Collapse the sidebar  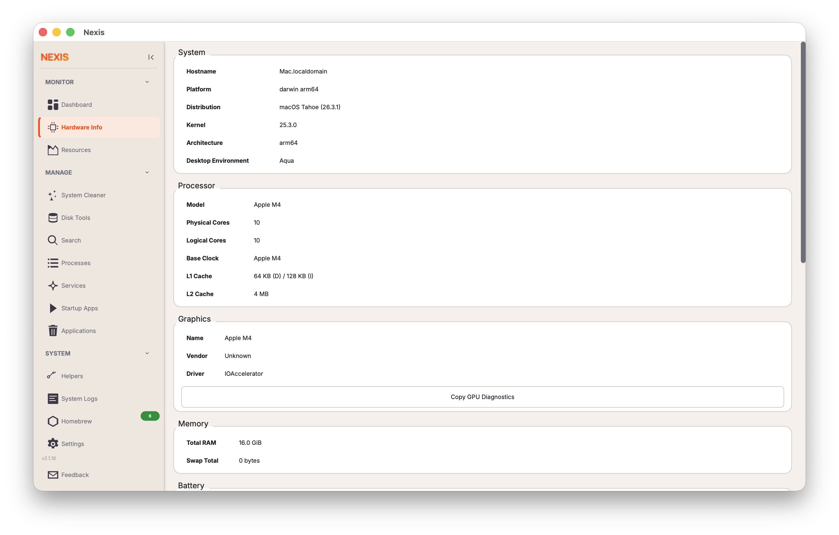coord(150,57)
